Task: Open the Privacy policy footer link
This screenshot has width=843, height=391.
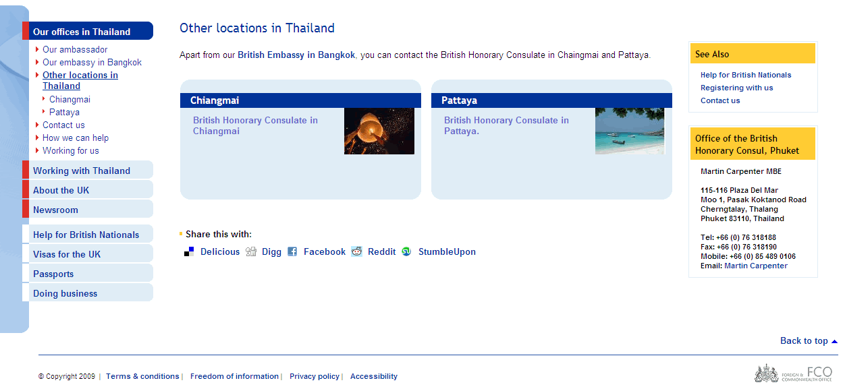Action: pyautogui.click(x=314, y=376)
